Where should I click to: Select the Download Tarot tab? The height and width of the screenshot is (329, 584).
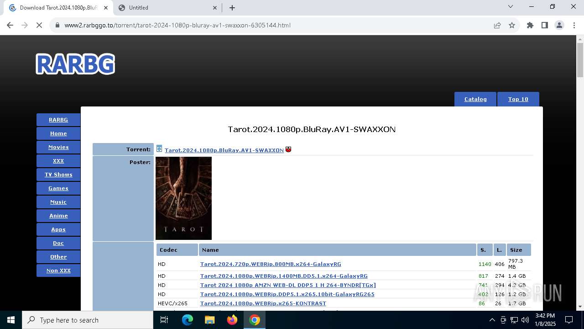click(x=58, y=8)
